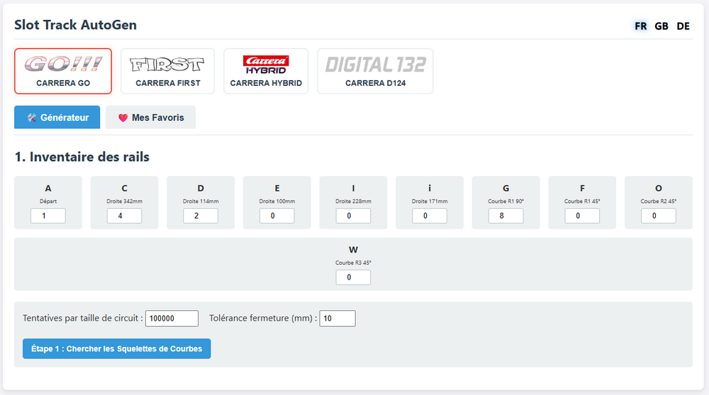This screenshot has height=395, width=709.
Task: Switch to the Mes Favoris tab
Action: [150, 118]
